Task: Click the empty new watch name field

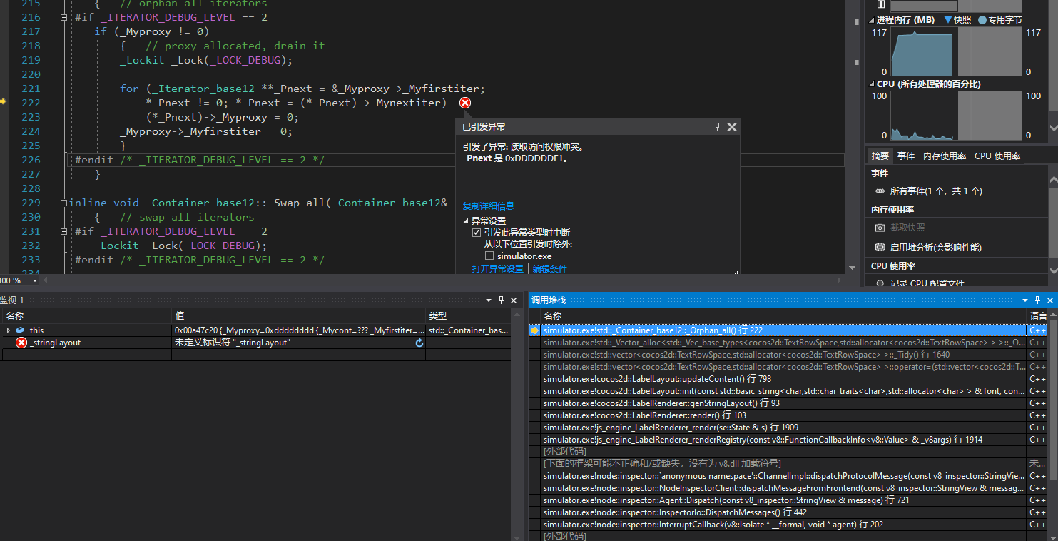Action: point(86,355)
